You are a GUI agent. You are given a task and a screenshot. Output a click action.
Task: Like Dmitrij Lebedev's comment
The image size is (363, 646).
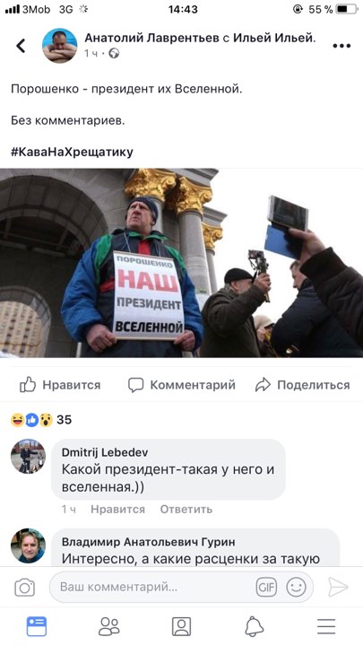point(117,510)
